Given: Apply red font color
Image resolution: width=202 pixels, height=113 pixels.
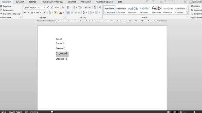Looking at the screenshot, I should [x=61, y=13].
